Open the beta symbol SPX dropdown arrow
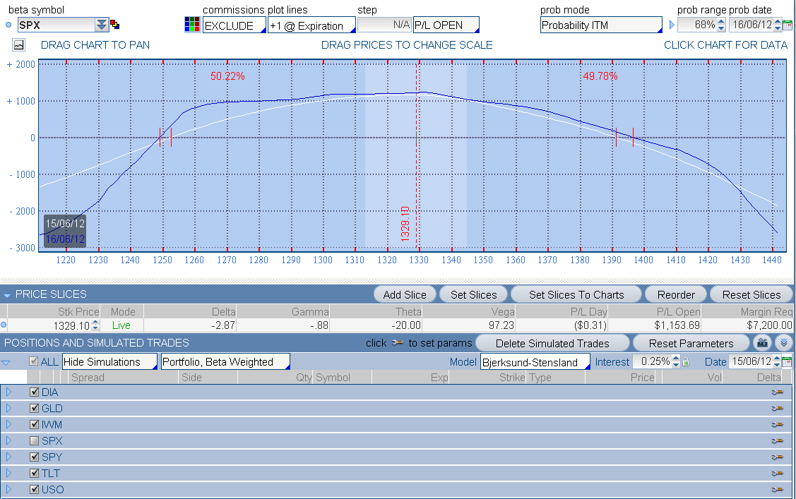 tap(102, 25)
